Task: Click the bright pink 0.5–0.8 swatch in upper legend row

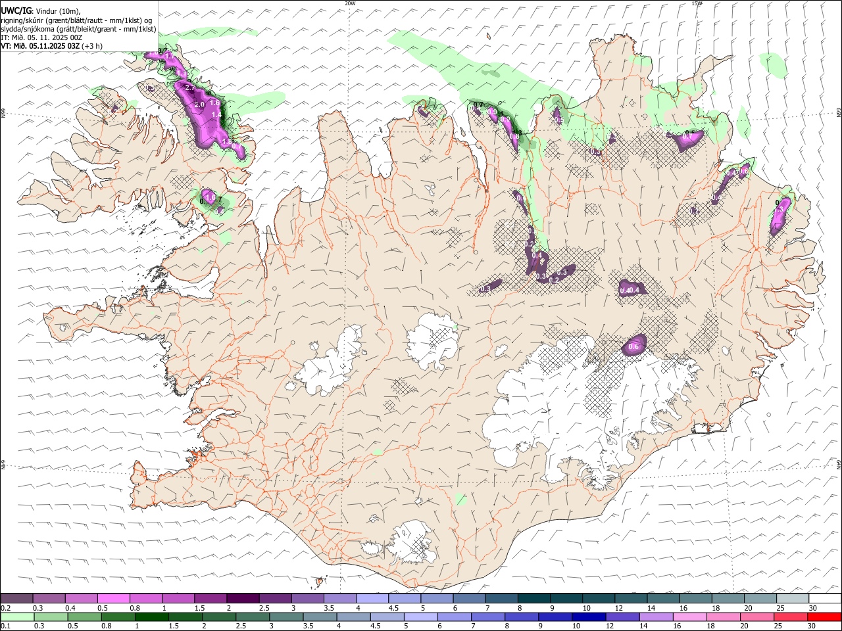Action: [114, 599]
